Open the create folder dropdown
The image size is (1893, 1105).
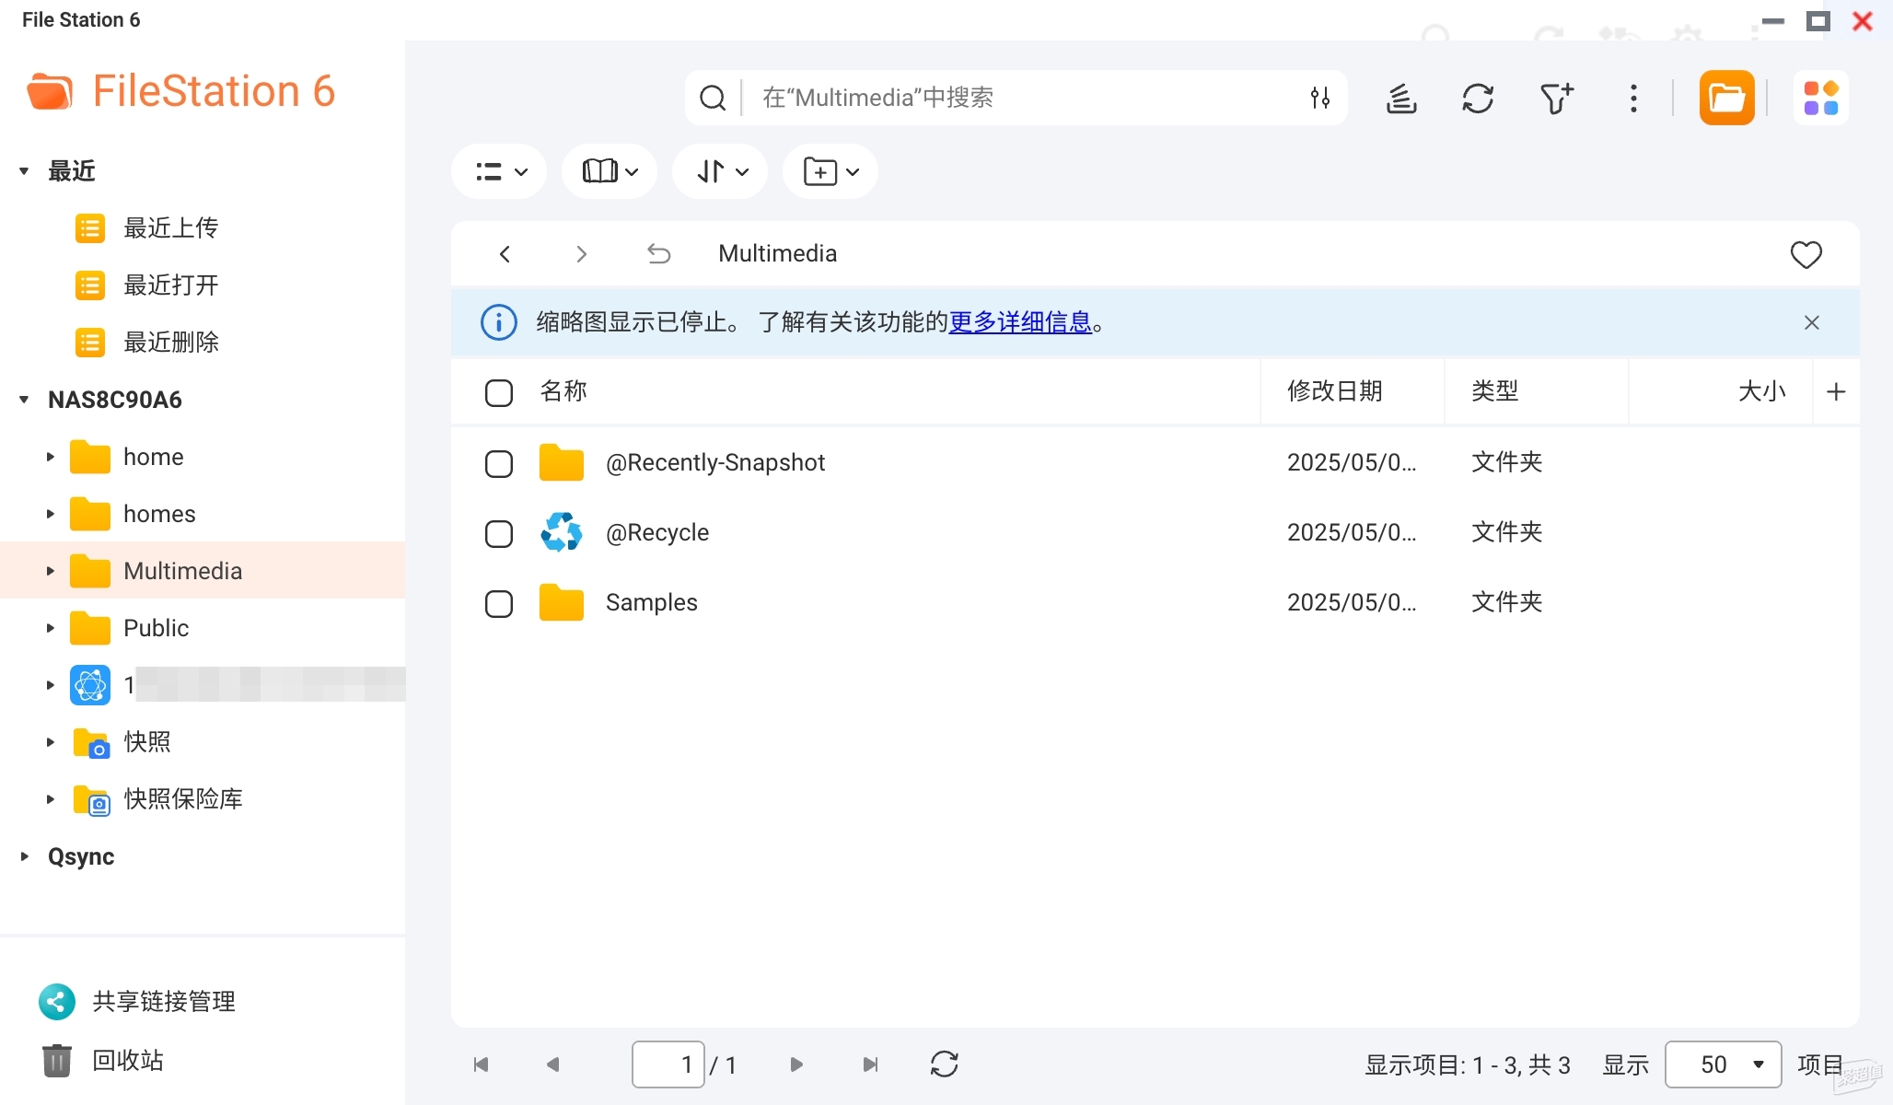(830, 171)
